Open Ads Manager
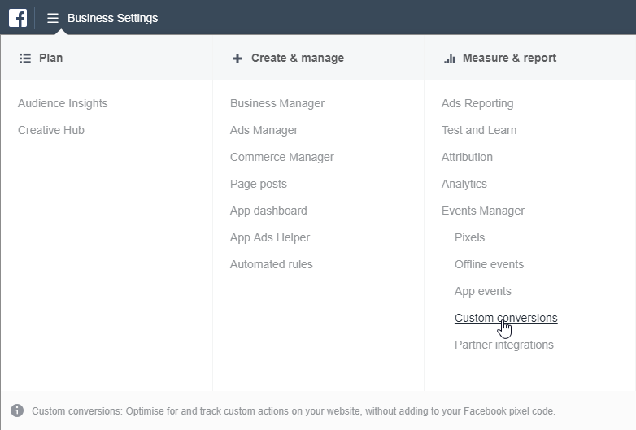Image resolution: width=636 pixels, height=430 pixels. (x=264, y=130)
